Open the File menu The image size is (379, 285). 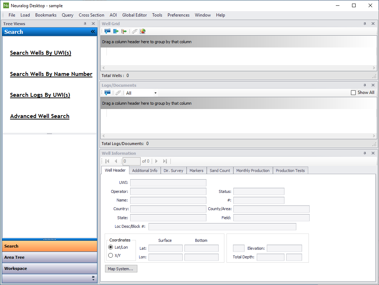coord(12,15)
